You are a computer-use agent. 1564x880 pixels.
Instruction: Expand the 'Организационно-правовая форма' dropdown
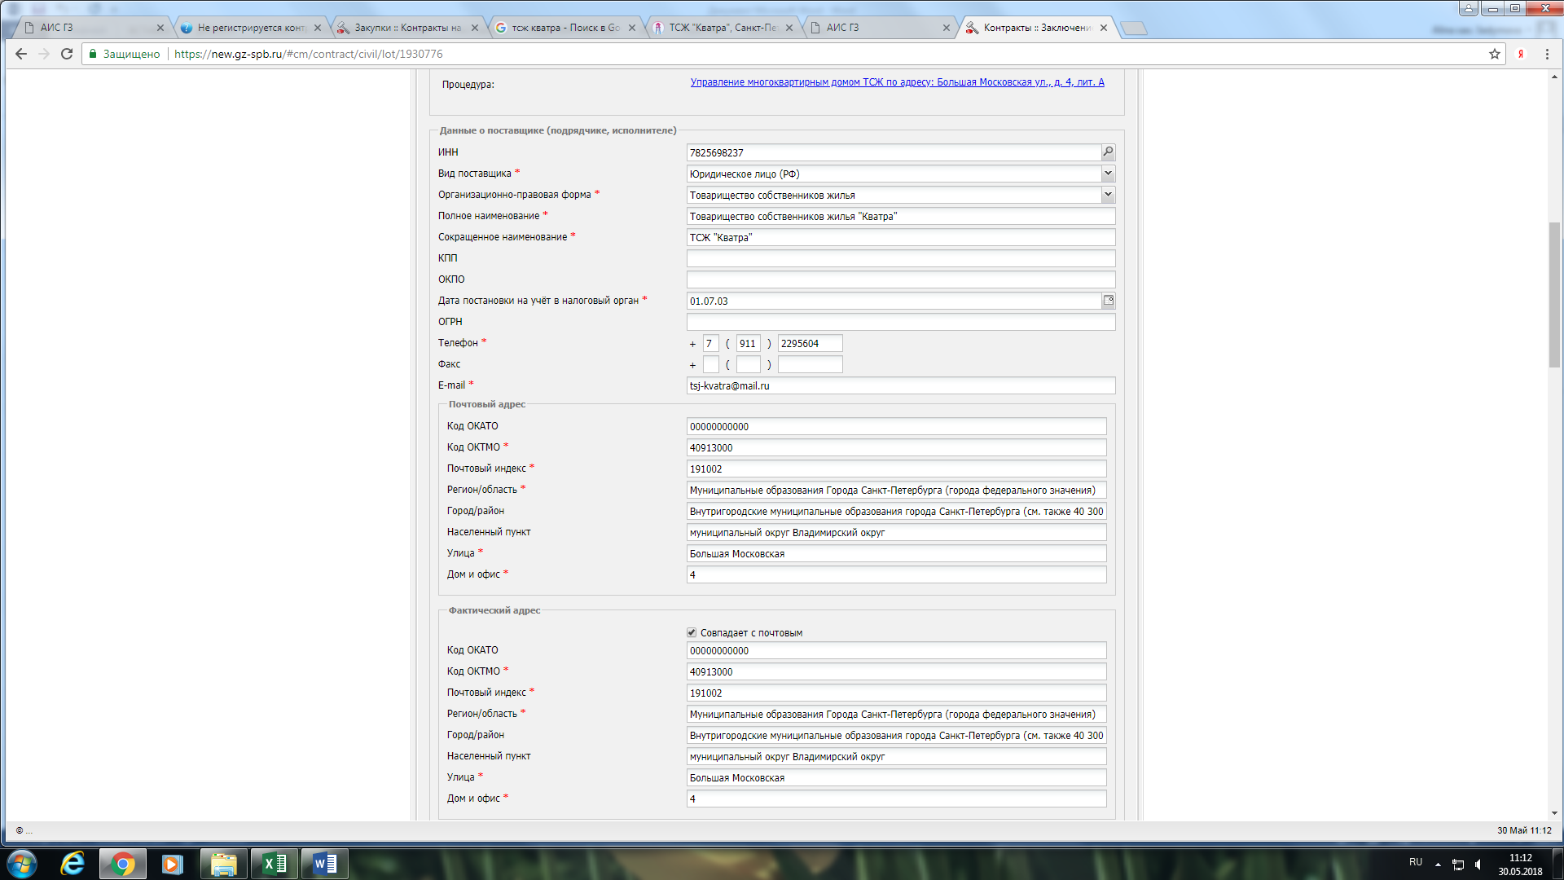[1108, 195]
